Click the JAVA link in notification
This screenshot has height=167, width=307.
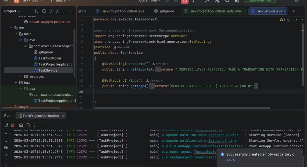(x=231, y=160)
